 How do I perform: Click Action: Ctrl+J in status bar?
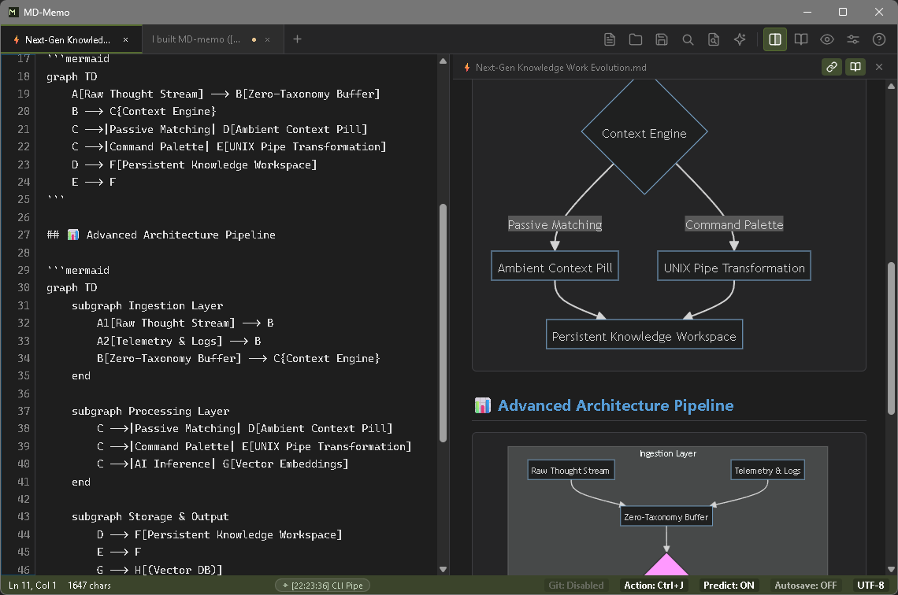coord(654,586)
